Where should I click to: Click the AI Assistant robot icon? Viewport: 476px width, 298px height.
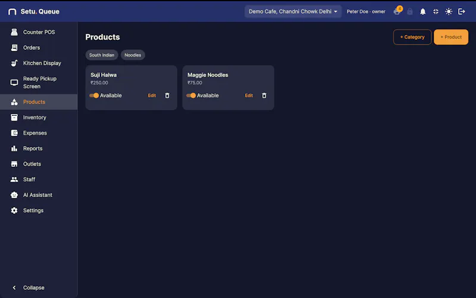tap(14, 195)
